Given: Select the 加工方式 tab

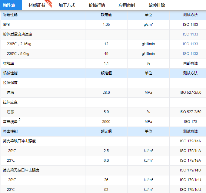Looking at the screenshot, I should [67, 5].
